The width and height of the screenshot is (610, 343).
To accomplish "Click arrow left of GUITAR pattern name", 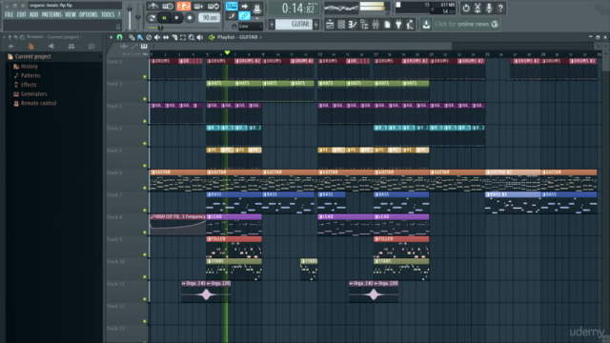I will pyautogui.click(x=272, y=24).
